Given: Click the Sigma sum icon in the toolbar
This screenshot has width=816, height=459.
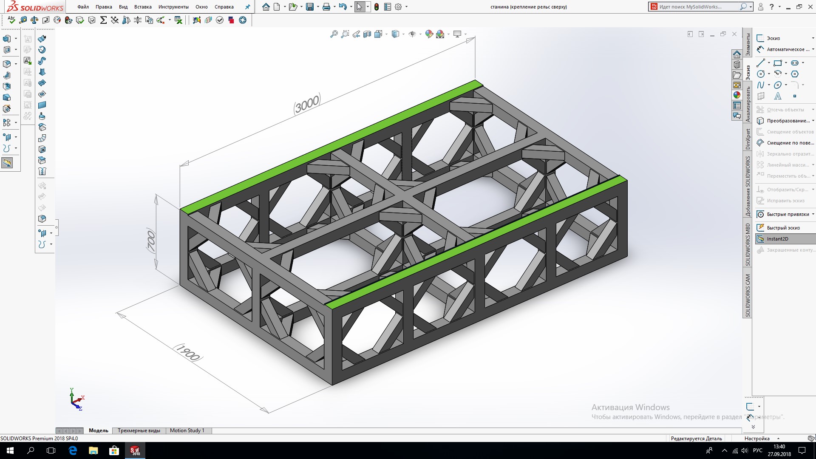Looking at the screenshot, I should (103, 20).
